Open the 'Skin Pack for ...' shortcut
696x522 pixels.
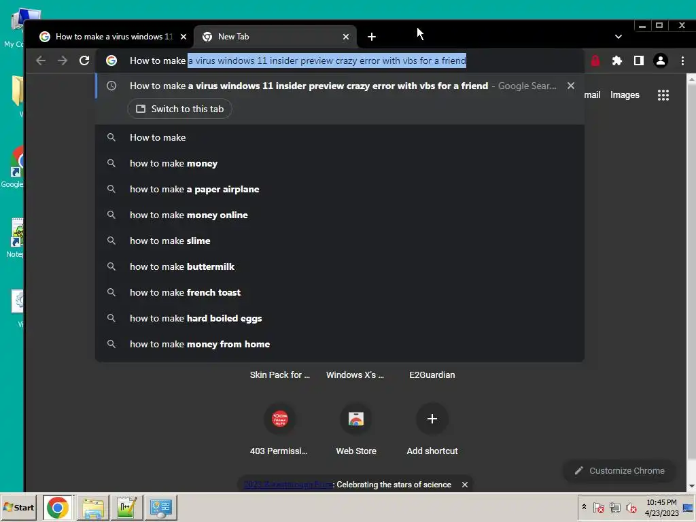[279, 375]
